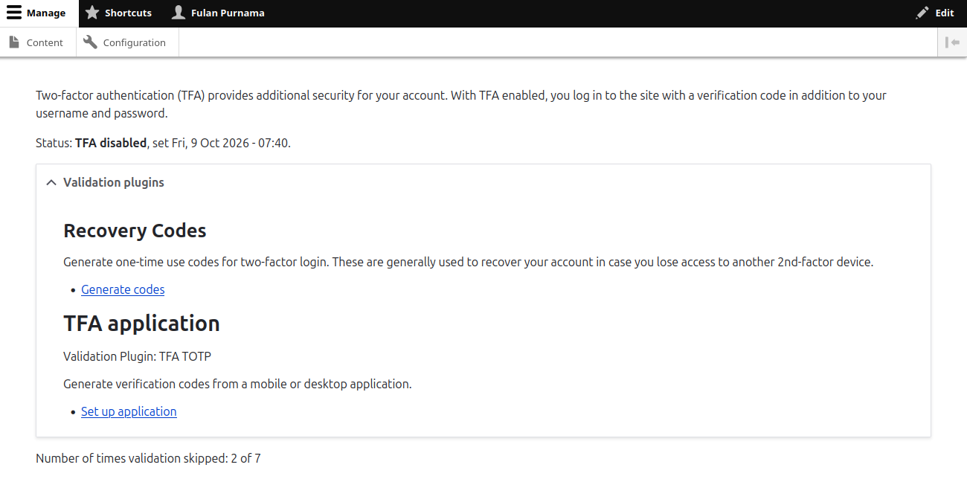
Task: Click the Content page icon
Action: 14,42
